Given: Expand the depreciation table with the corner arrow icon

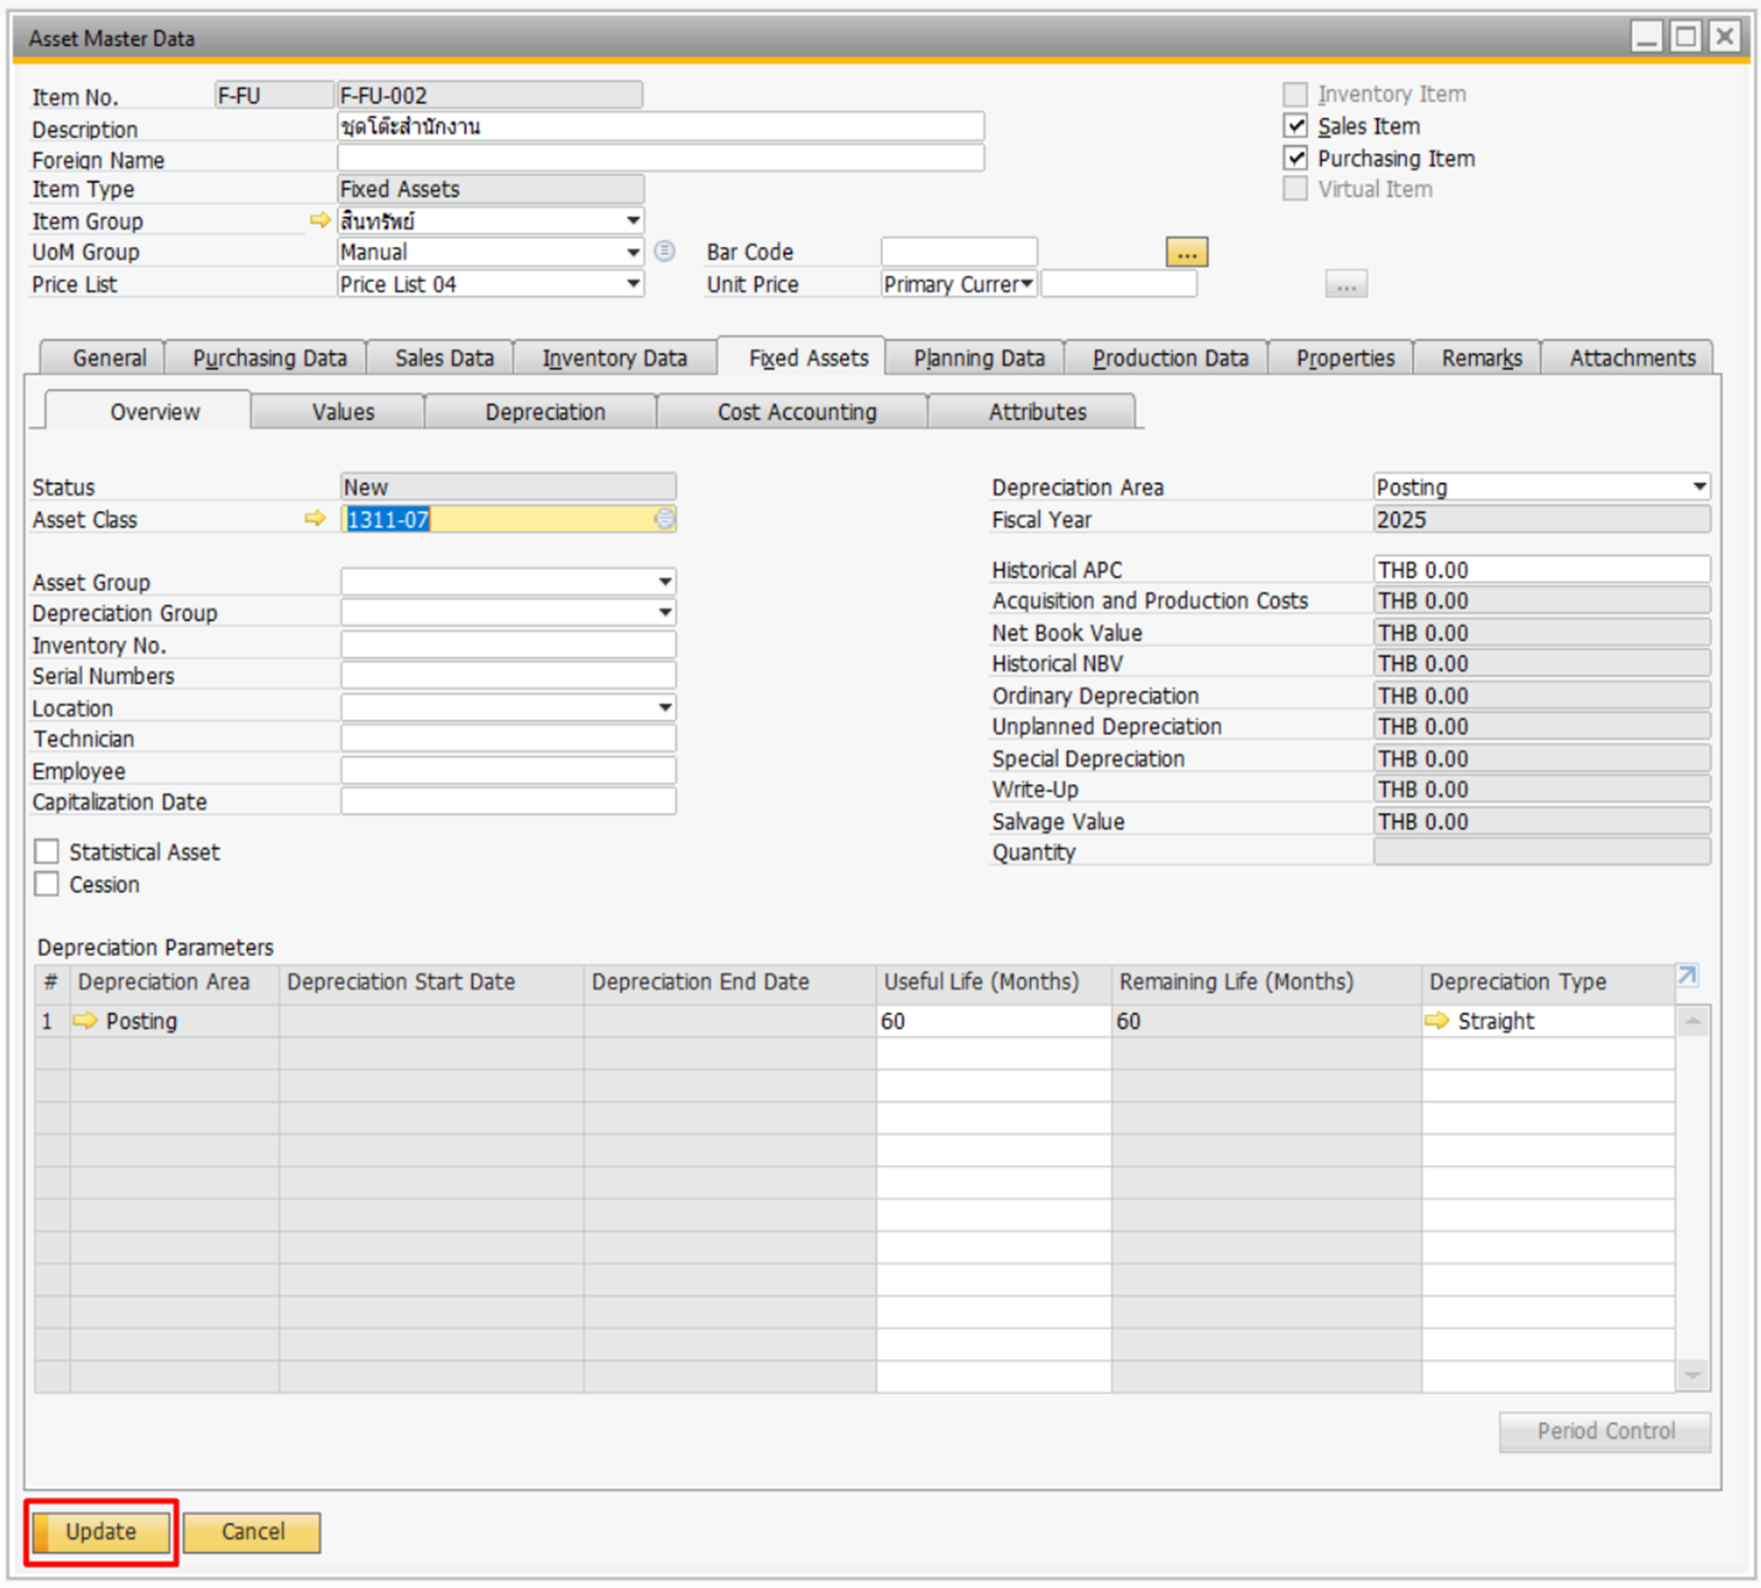Looking at the screenshot, I should pyautogui.click(x=1686, y=976).
